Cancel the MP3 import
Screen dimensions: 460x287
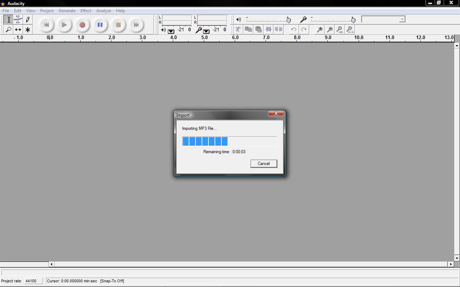click(x=264, y=164)
